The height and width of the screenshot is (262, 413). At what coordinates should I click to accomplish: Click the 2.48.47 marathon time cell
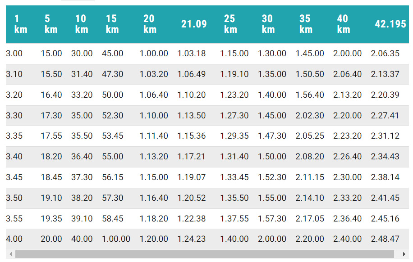coord(385,239)
